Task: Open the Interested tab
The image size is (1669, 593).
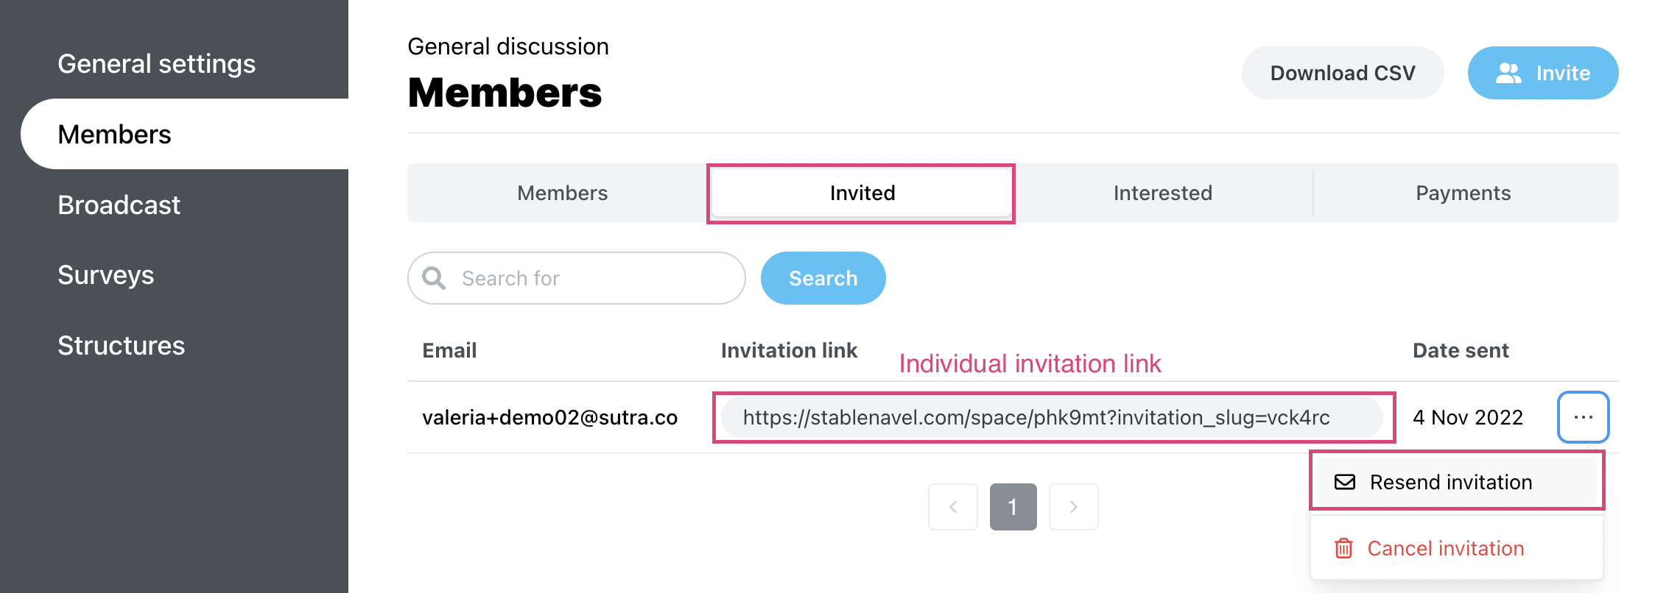Action: (1163, 193)
